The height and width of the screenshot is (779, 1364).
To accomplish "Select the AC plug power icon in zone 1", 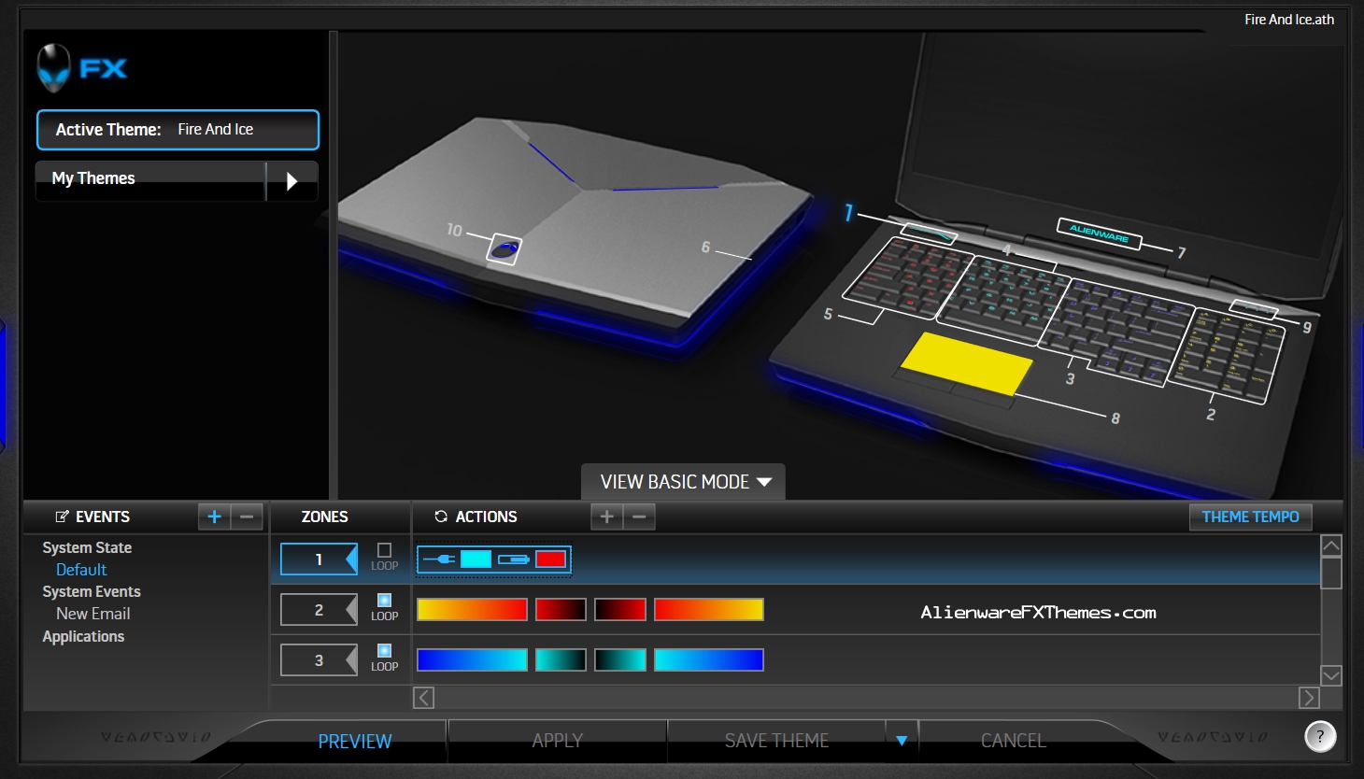I will coord(439,559).
